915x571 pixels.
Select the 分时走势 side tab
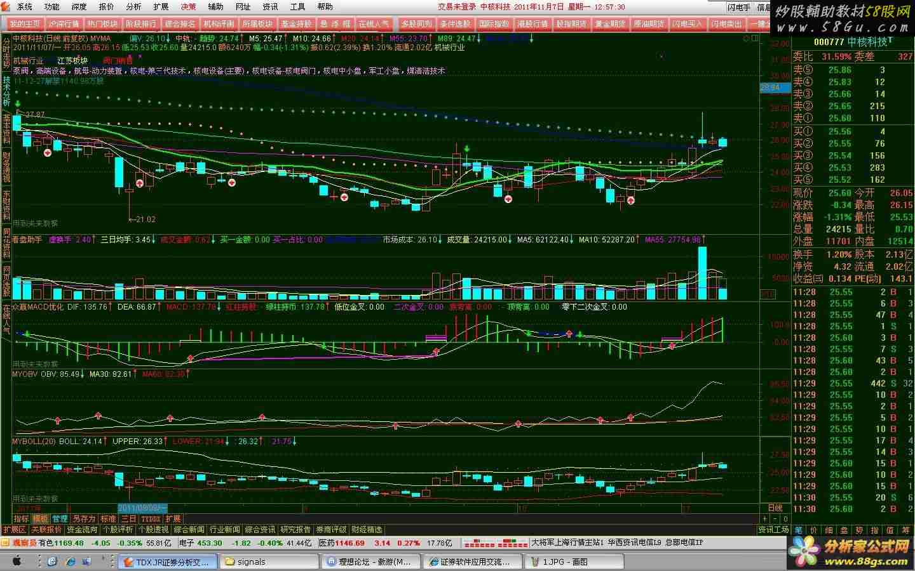(6, 53)
